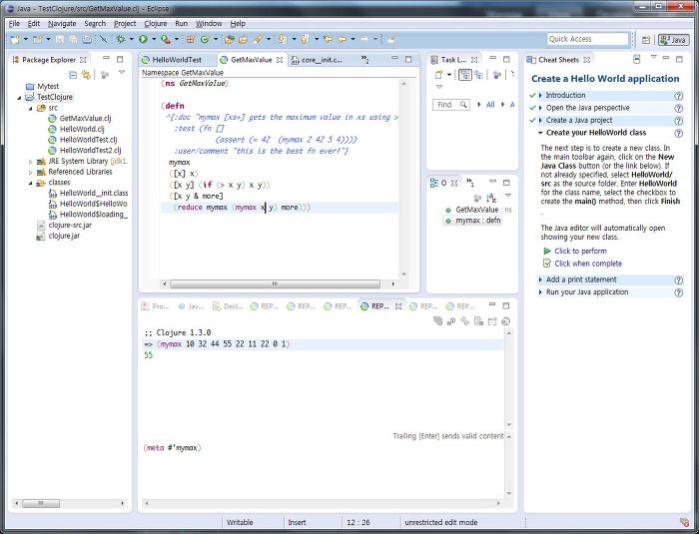Image resolution: width=699 pixels, height=534 pixels.
Task: Switch to Declaration view tab
Action: tap(228, 306)
